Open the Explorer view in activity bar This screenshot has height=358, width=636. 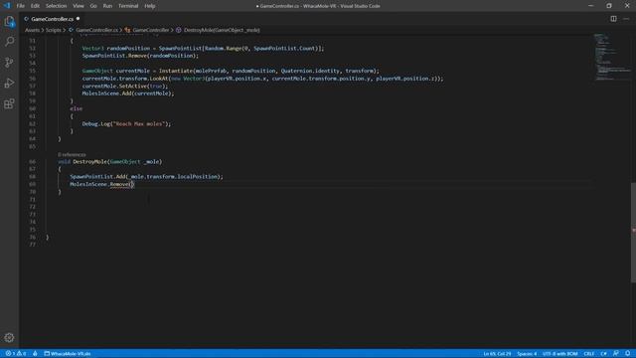[x=9, y=22]
